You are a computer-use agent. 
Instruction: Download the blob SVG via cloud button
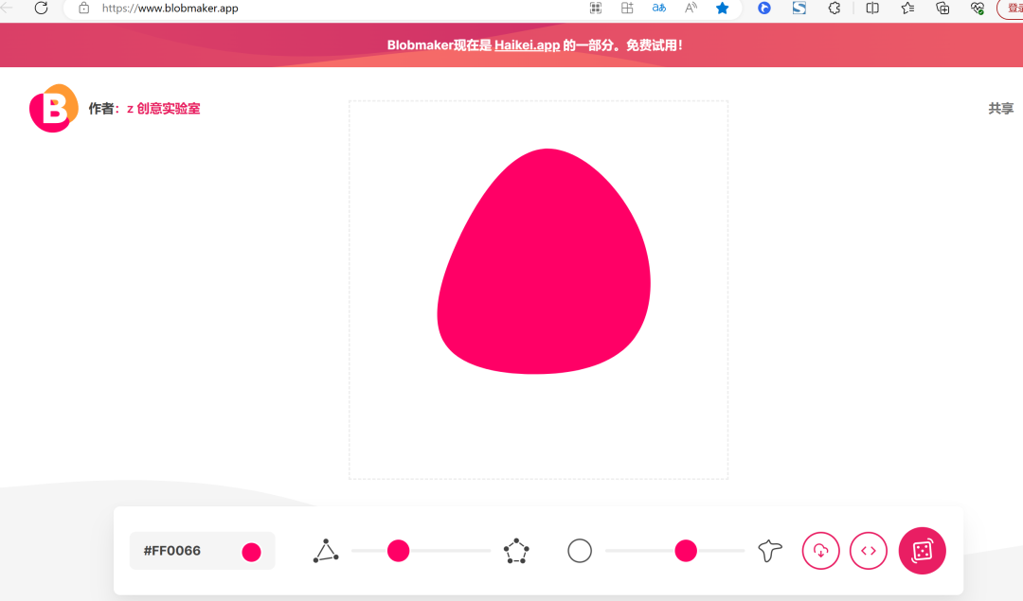[x=820, y=551]
